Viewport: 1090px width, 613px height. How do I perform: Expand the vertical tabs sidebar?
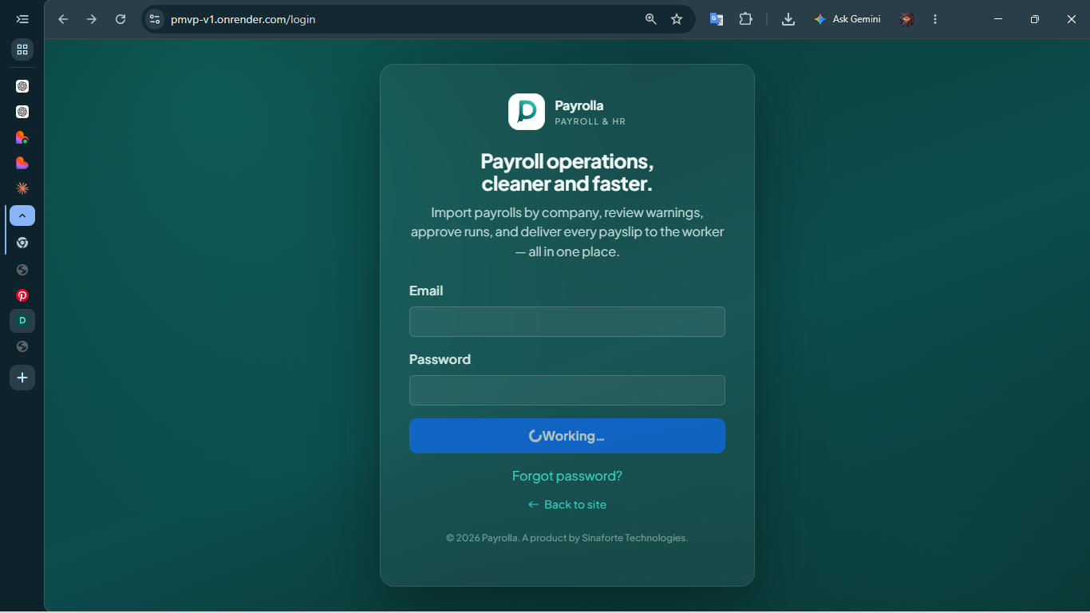(22, 19)
